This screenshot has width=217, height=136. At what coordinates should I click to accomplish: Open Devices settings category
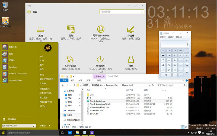tap(71, 33)
